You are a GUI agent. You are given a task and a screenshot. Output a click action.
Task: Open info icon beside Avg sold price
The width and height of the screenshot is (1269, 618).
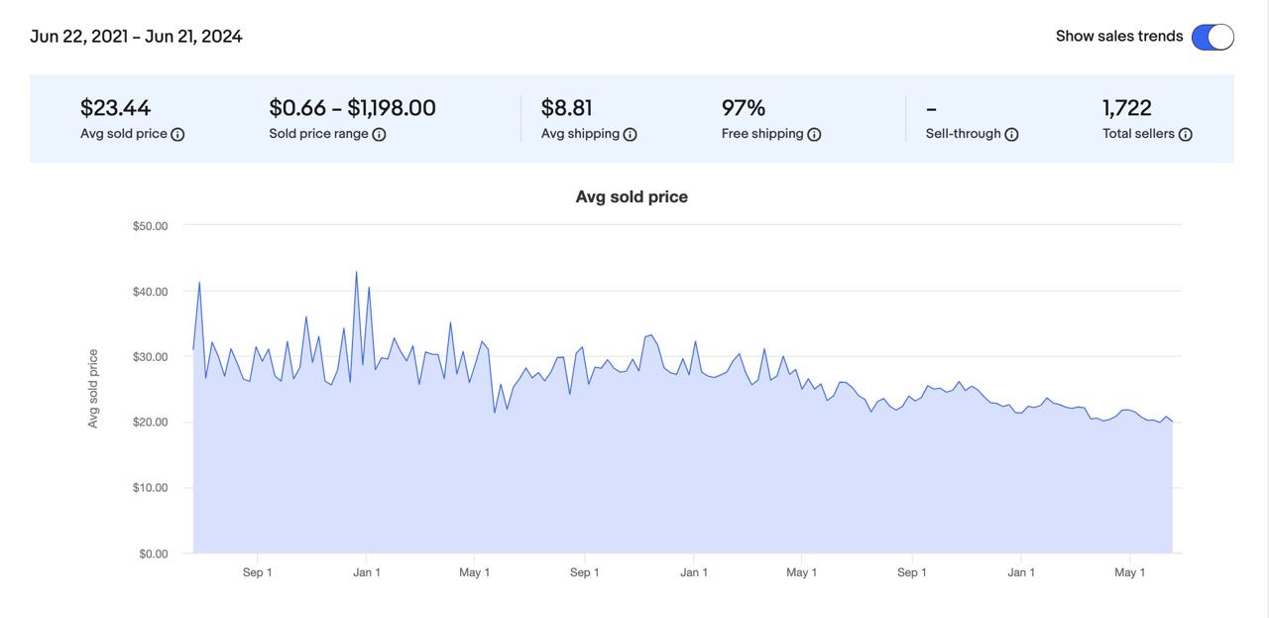[x=177, y=135]
